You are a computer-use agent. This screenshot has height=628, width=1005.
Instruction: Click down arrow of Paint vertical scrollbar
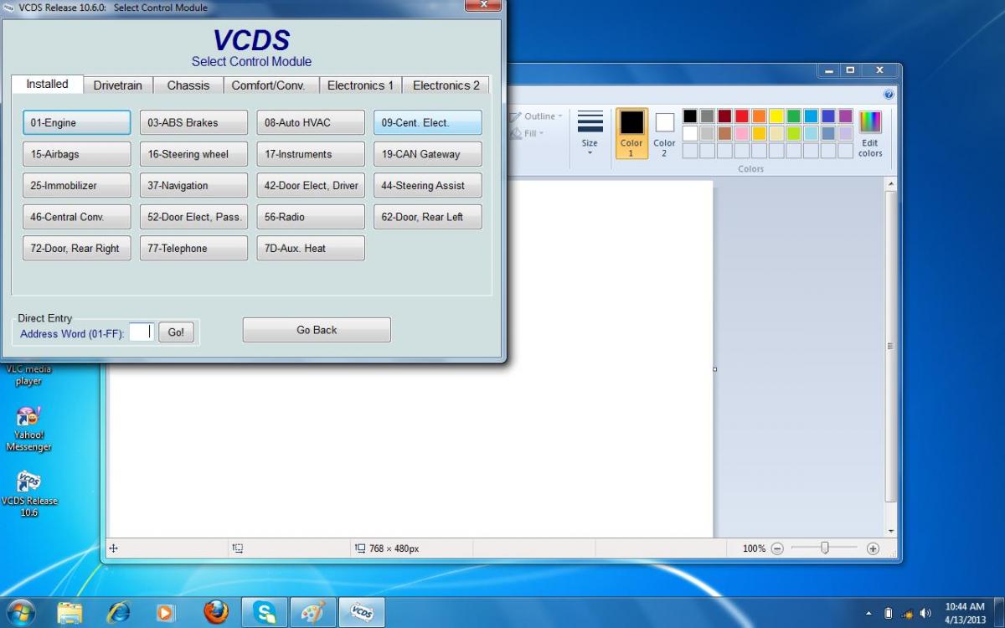point(891,531)
